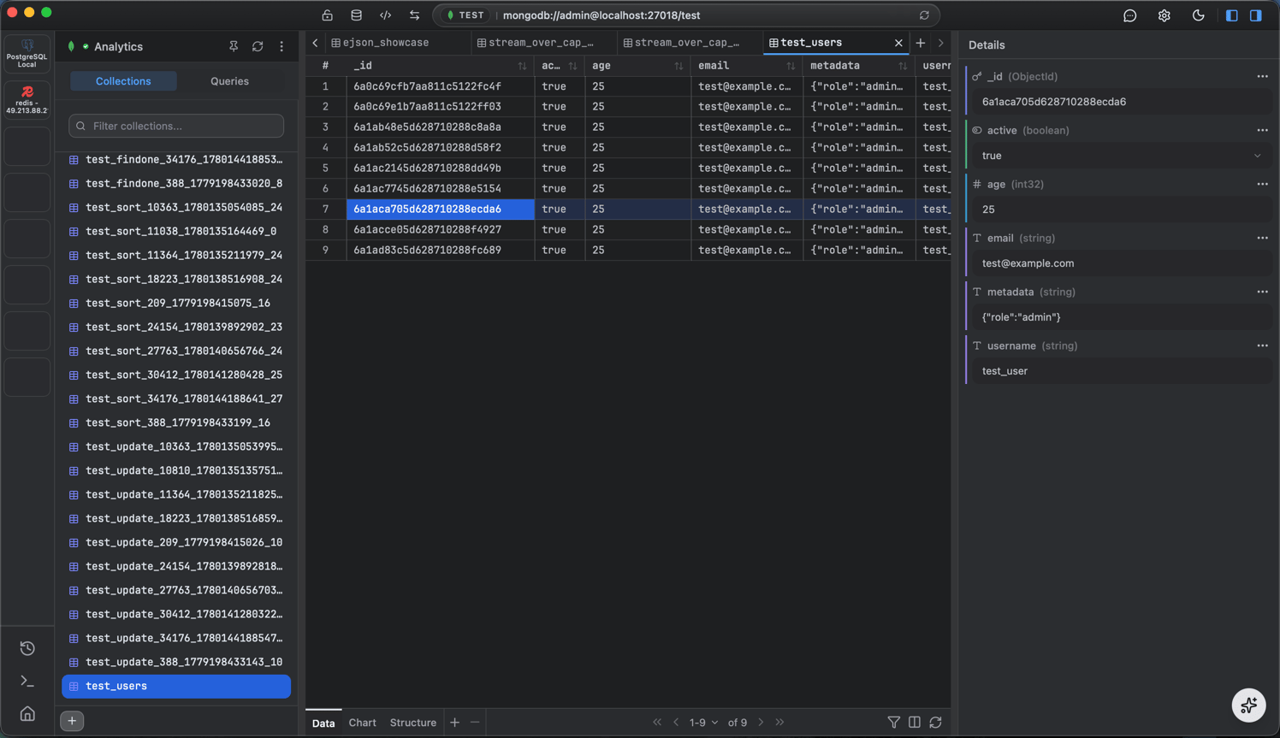1280x738 pixels.
Task: Open the test_sort_209_1779198415075_16 collection
Action: click(x=176, y=303)
